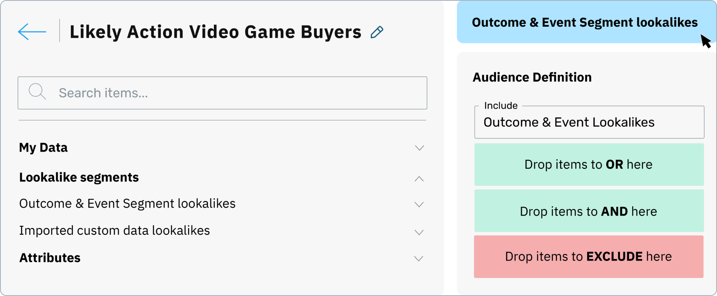The image size is (717, 296).
Task: Expand Outcome & Event Segment lookalikes chevron
Action: click(419, 204)
